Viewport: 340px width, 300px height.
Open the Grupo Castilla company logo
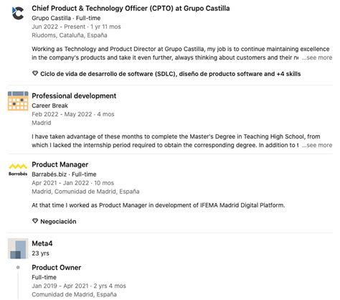point(18,13)
